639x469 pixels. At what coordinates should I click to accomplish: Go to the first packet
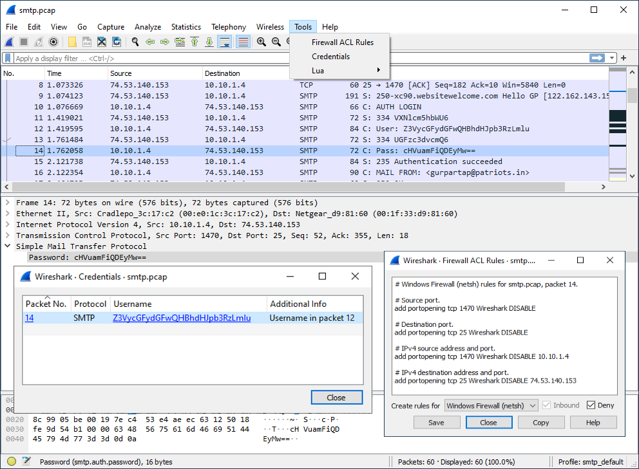[x=195, y=42]
